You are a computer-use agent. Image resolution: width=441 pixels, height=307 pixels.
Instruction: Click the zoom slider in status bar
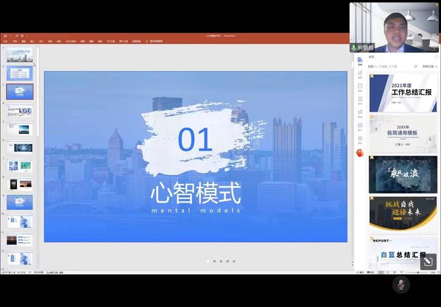click(x=418, y=272)
